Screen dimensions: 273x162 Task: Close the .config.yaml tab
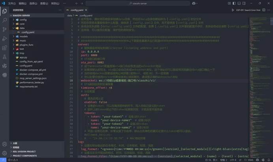tap(86, 10)
